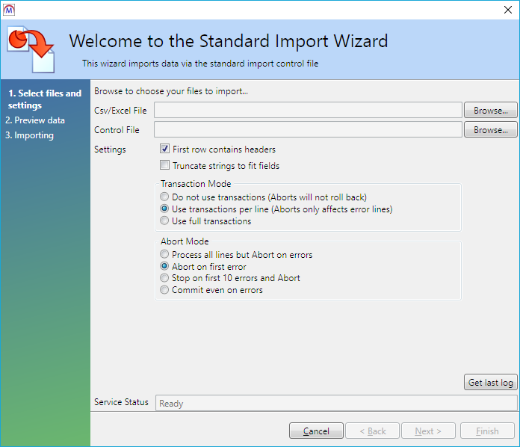Open 'Select files and settings' step
This screenshot has height=447, width=520.
[x=45, y=99]
